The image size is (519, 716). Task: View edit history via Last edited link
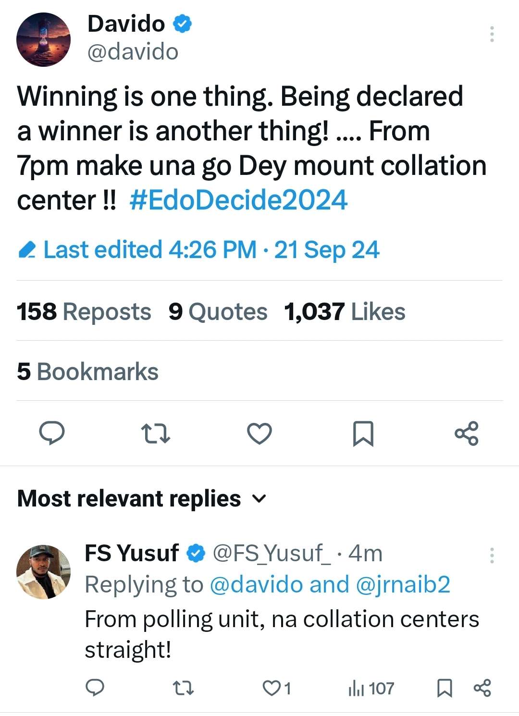pos(198,250)
